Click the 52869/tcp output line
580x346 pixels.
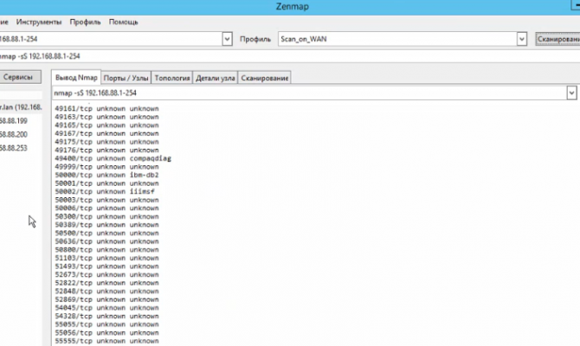(x=106, y=299)
